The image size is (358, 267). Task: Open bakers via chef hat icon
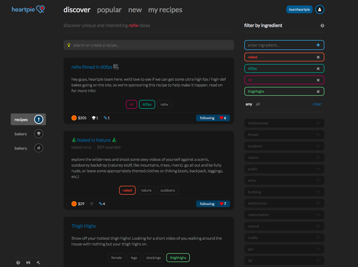[39, 134]
